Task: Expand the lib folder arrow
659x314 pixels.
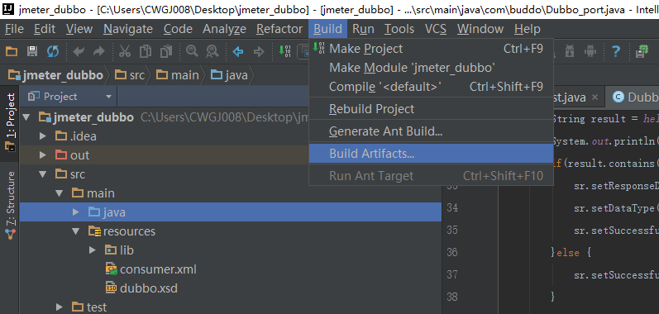Action: [93, 250]
